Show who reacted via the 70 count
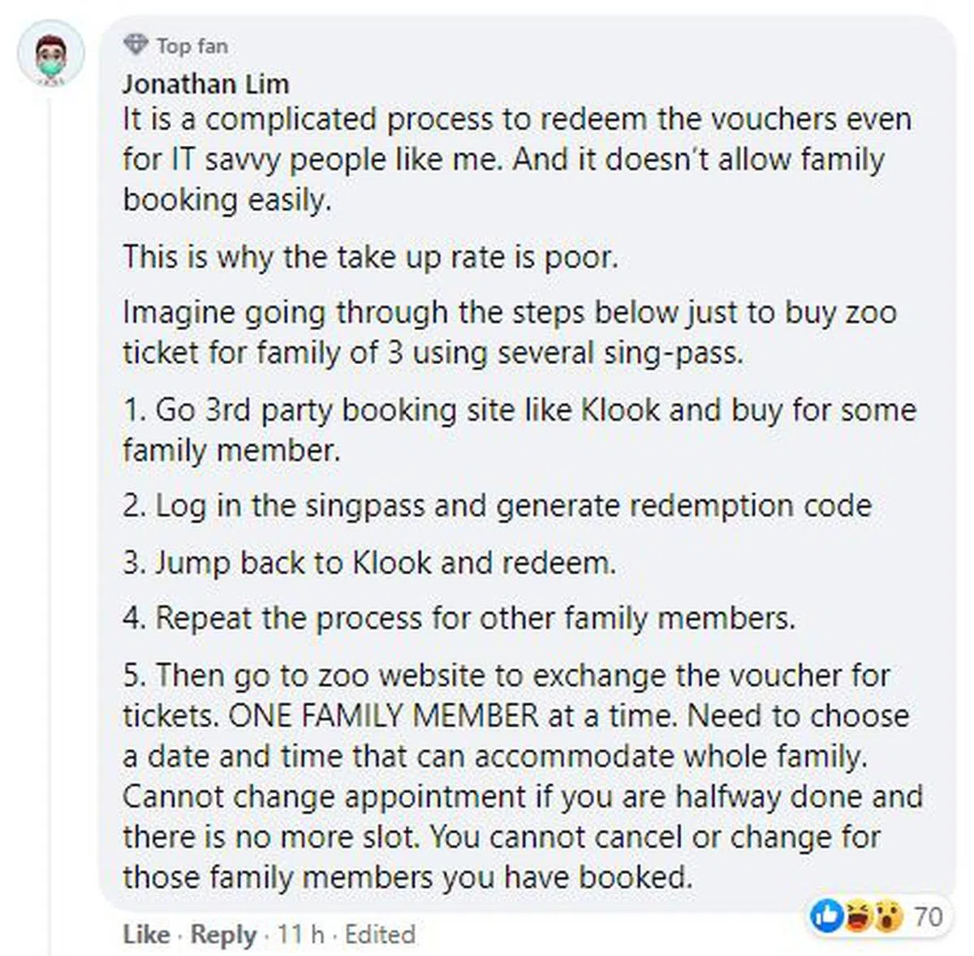 pyautogui.click(x=928, y=916)
